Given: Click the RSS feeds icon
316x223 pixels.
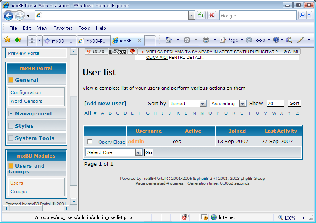Looking at the screenshot, I should point(187,40).
